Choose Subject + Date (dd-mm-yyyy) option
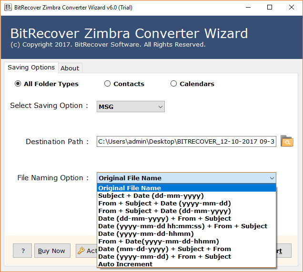 click(186, 195)
